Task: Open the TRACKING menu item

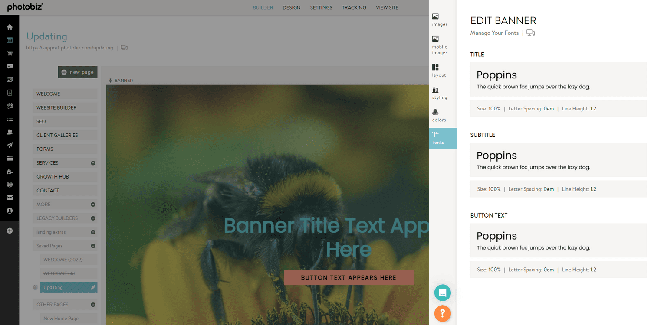Action: pyautogui.click(x=354, y=7)
